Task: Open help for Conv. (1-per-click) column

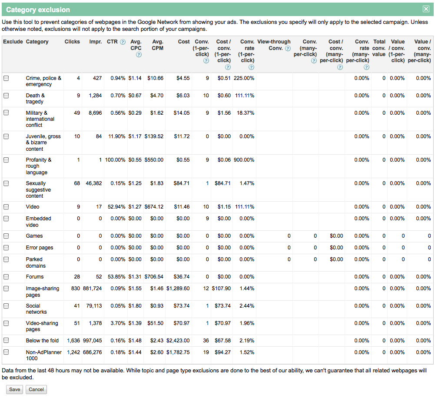Action: pyautogui.click(x=206, y=61)
